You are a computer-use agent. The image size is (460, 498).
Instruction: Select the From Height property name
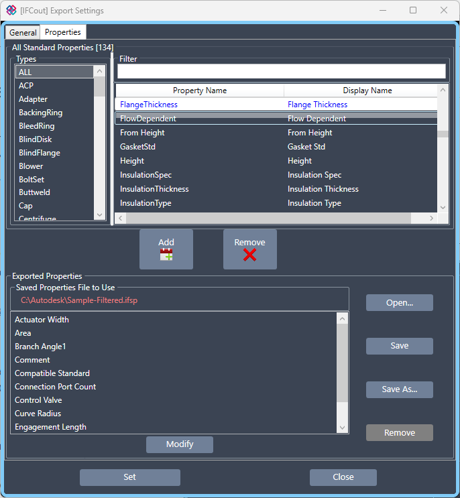tap(142, 133)
